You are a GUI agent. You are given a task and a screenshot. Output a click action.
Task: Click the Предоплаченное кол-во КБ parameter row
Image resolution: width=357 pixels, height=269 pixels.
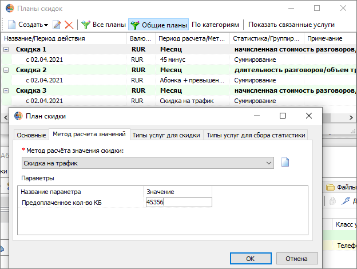click(x=115, y=203)
